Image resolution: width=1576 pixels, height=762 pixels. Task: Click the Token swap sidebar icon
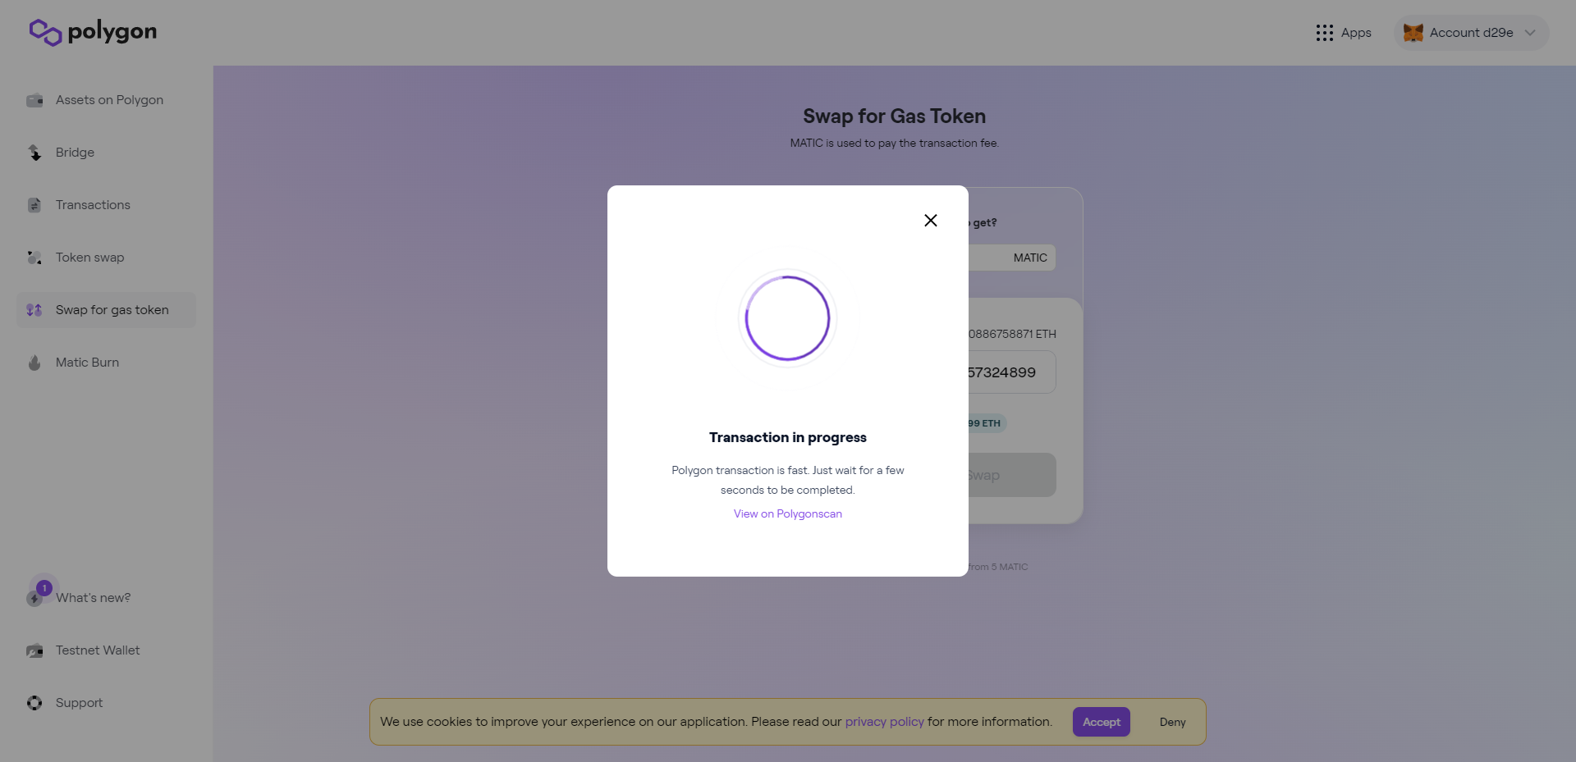coord(34,258)
